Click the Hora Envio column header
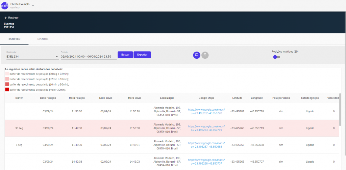 coord(134,98)
